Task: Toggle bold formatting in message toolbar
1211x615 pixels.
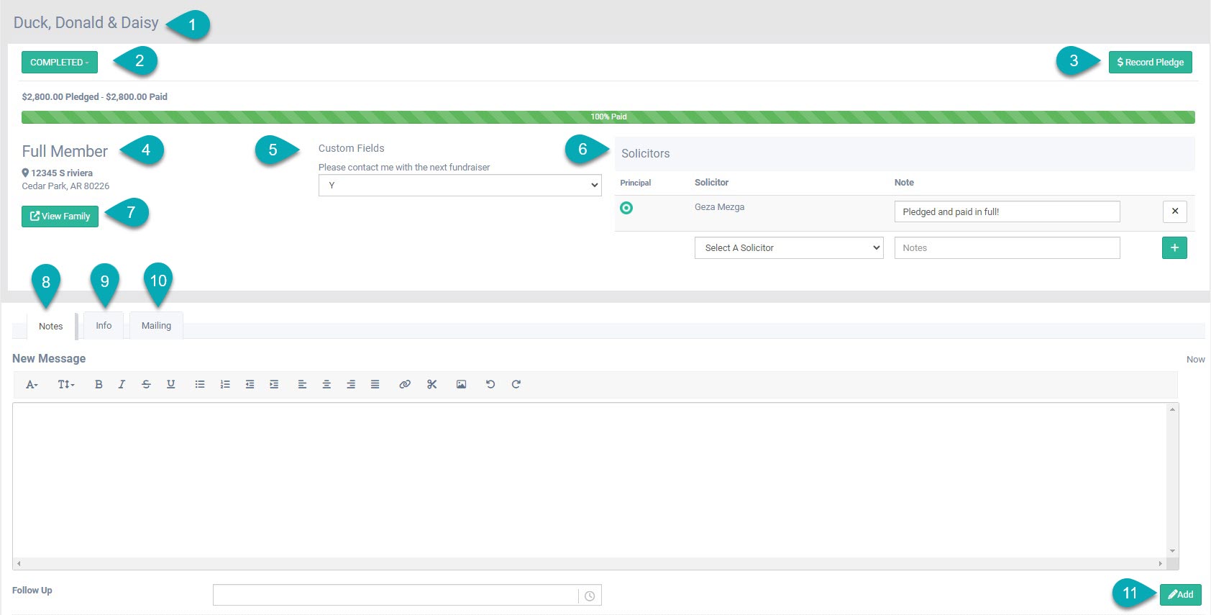Action: [99, 385]
